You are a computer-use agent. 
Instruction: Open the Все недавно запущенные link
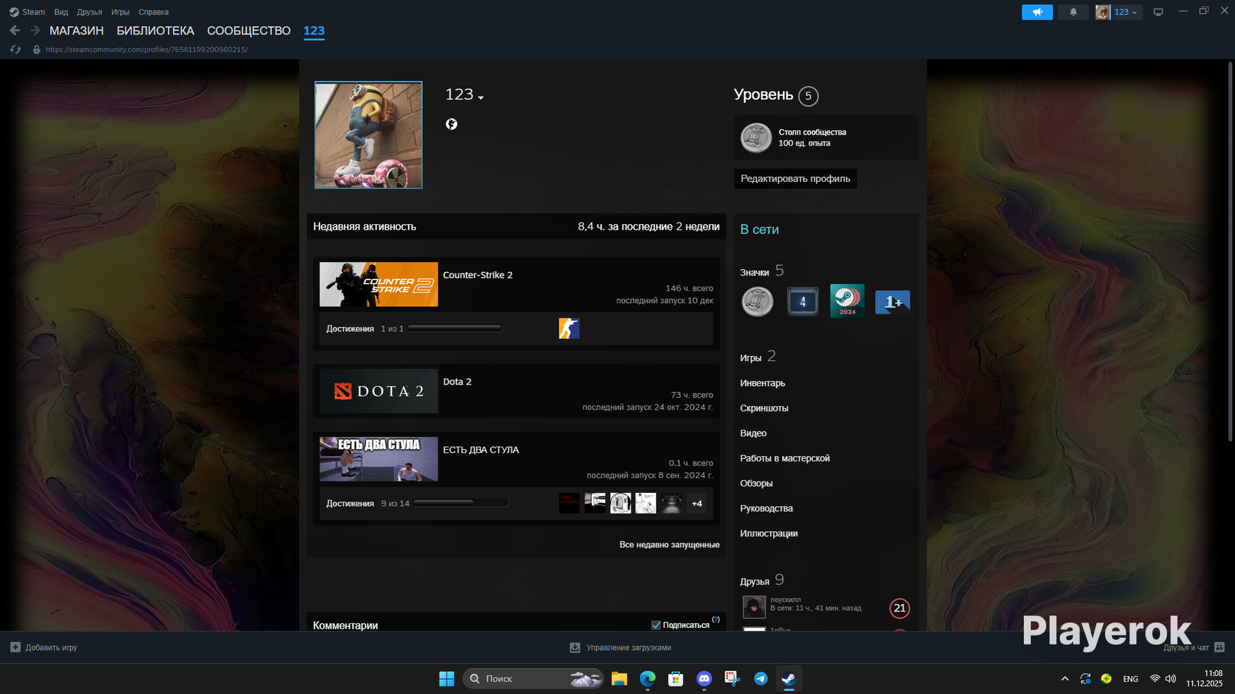(x=670, y=545)
